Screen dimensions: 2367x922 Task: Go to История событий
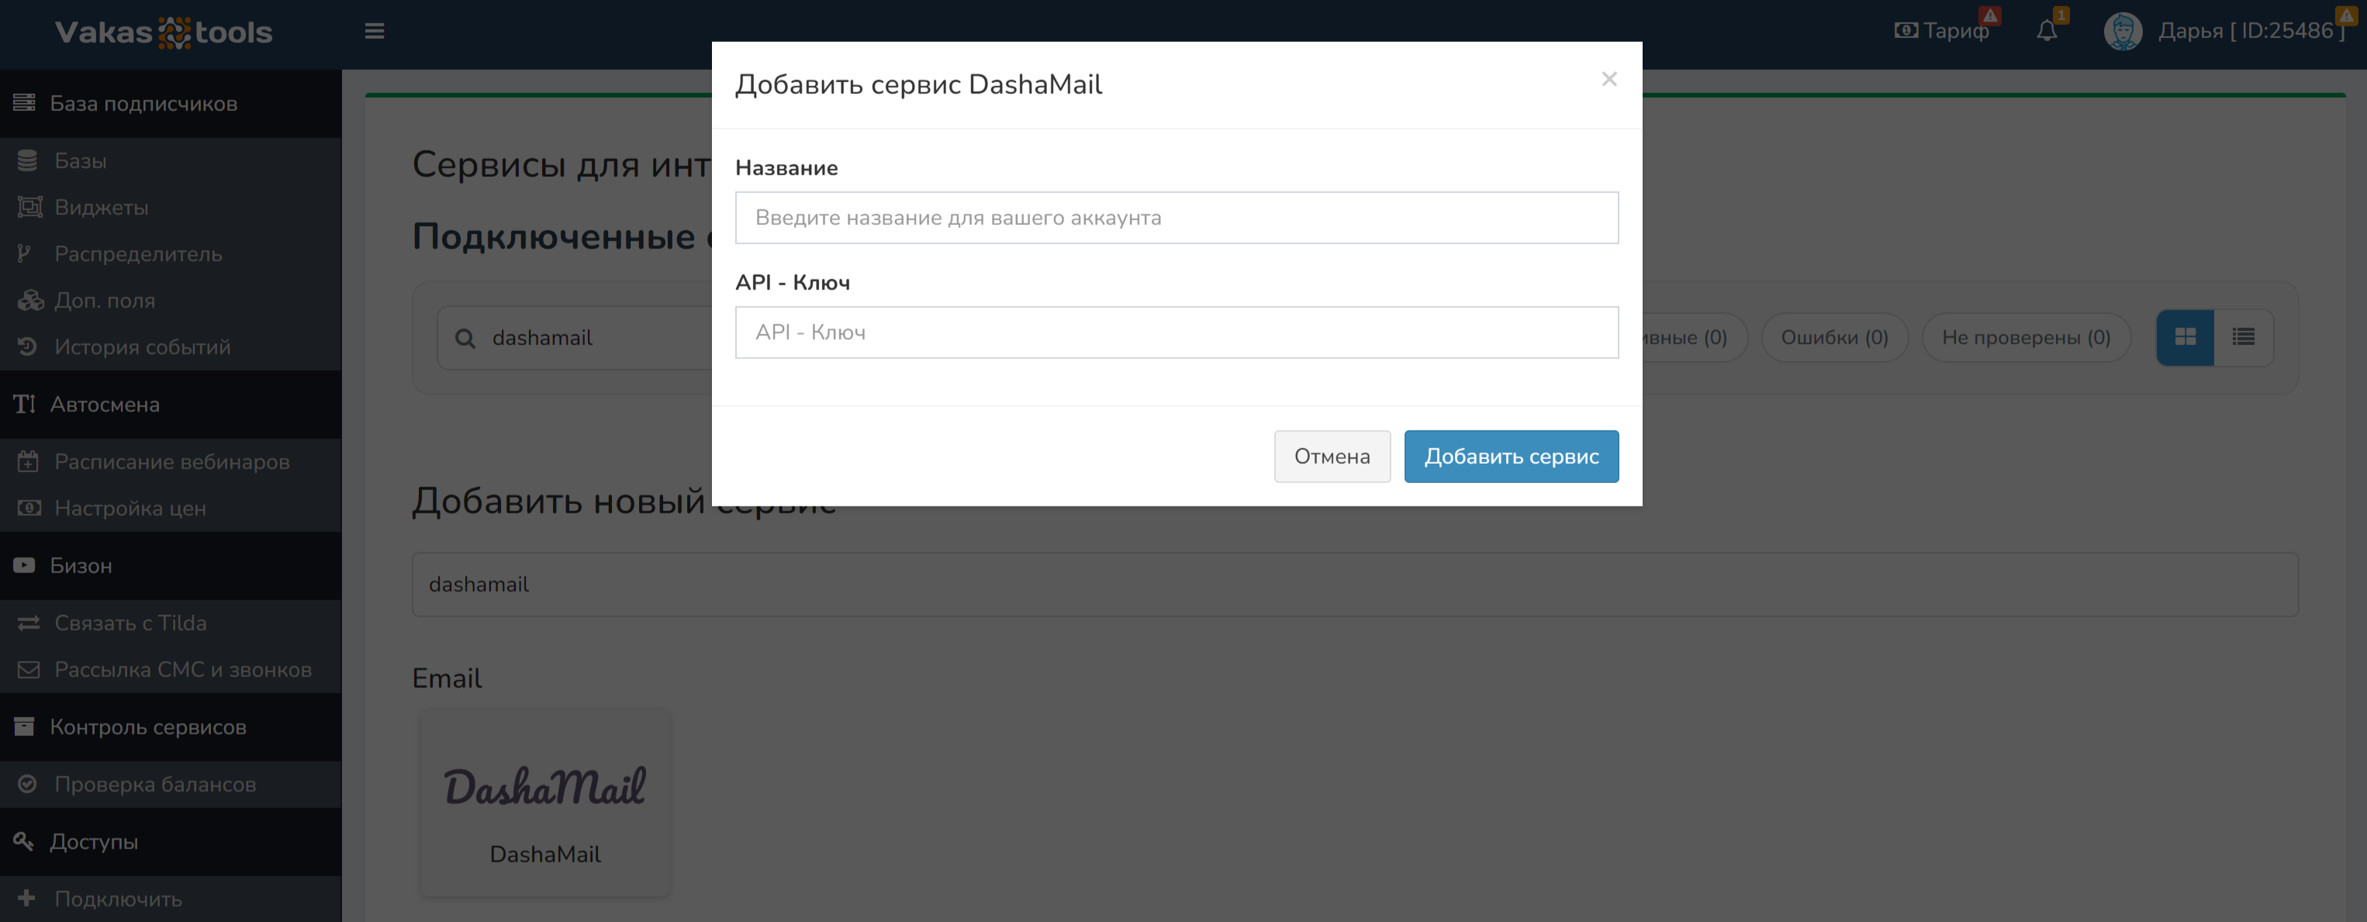click(143, 347)
